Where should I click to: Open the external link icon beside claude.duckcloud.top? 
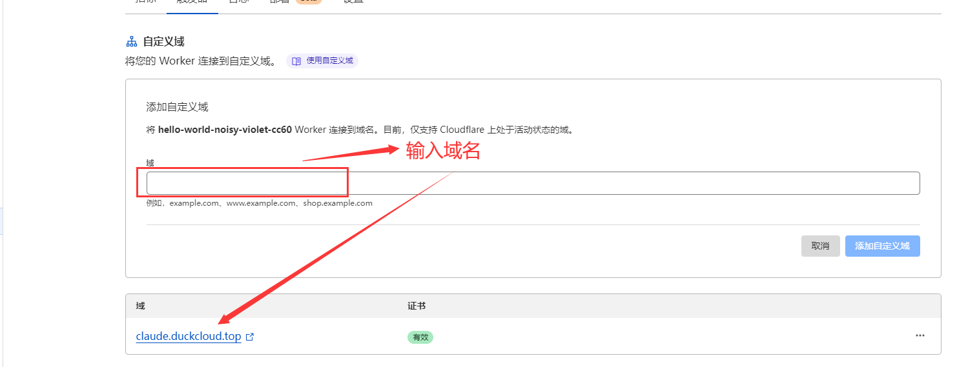[250, 337]
